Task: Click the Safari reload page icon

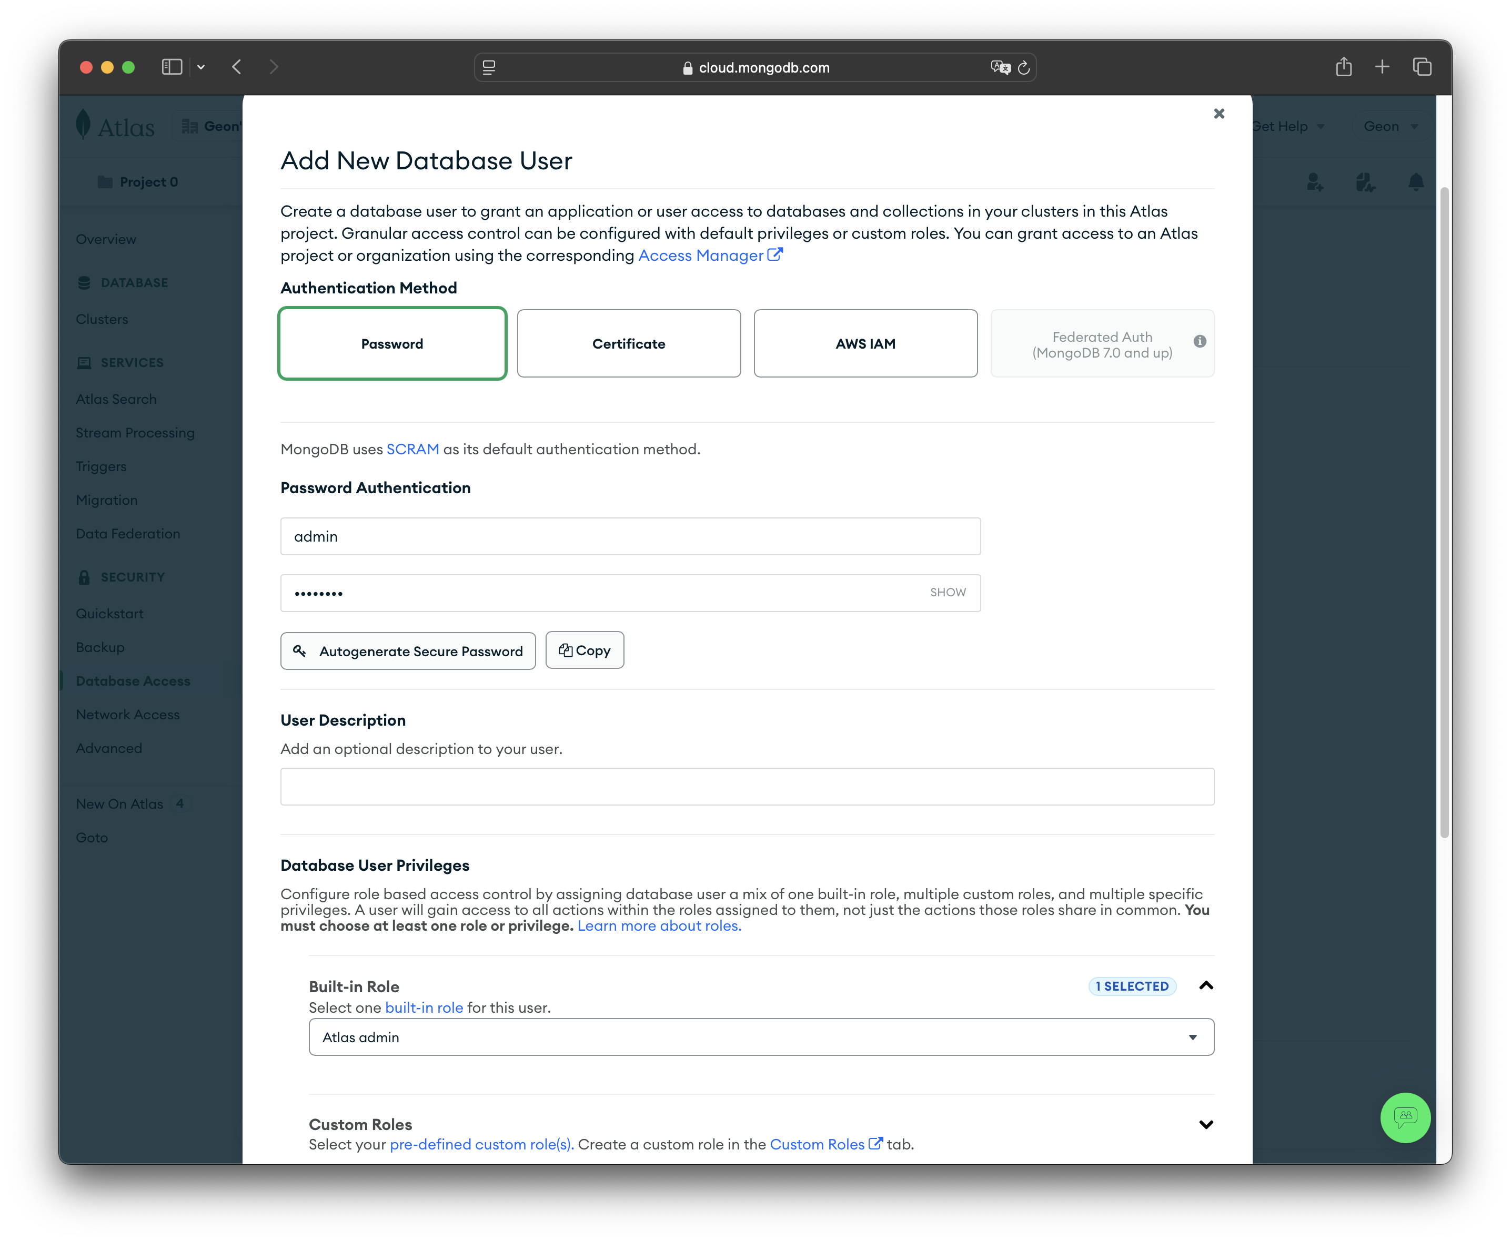Action: (x=1024, y=68)
